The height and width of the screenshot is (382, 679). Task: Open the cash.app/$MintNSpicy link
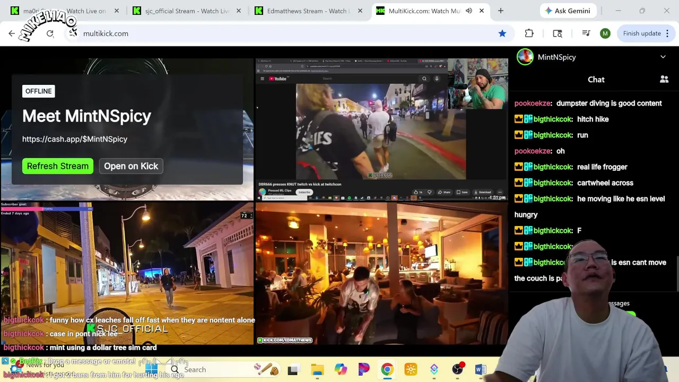click(75, 139)
